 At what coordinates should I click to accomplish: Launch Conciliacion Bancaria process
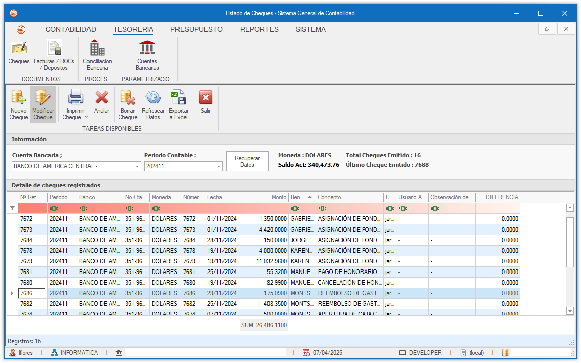98,56
